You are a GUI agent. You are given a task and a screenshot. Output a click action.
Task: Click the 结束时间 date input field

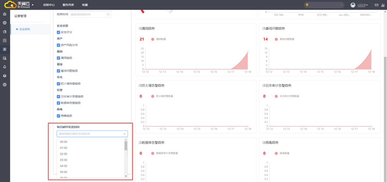click(90, 15)
